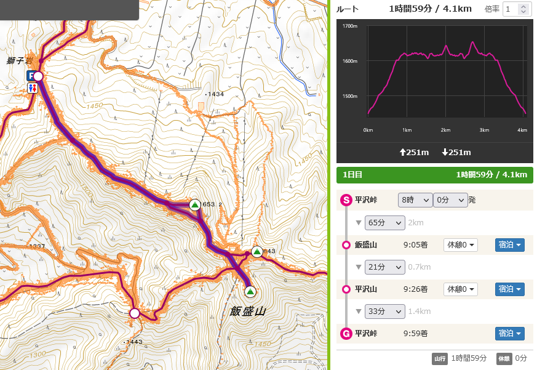Click the pink G goal marker

(346, 334)
